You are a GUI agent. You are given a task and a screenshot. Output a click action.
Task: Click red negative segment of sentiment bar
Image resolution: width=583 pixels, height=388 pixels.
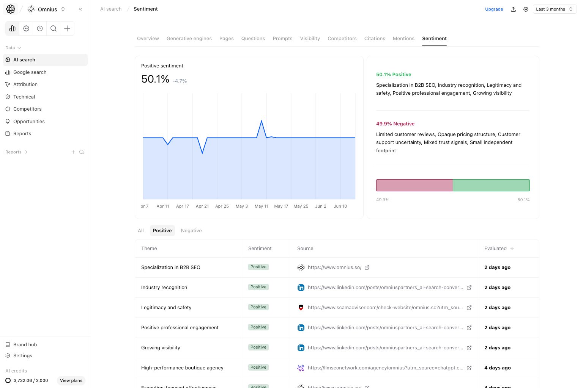[x=414, y=185]
